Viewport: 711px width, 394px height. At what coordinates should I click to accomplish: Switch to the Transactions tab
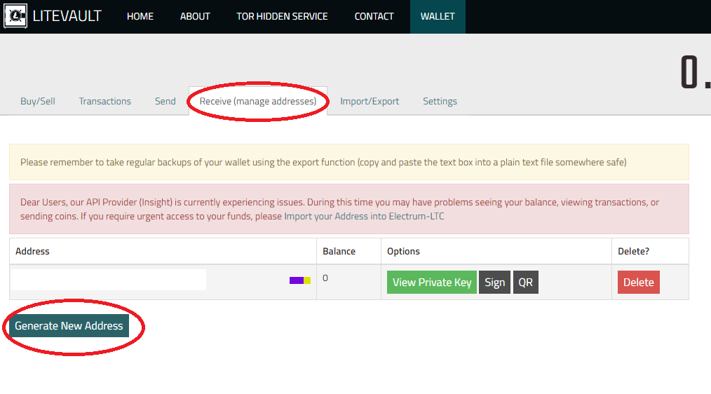(104, 101)
